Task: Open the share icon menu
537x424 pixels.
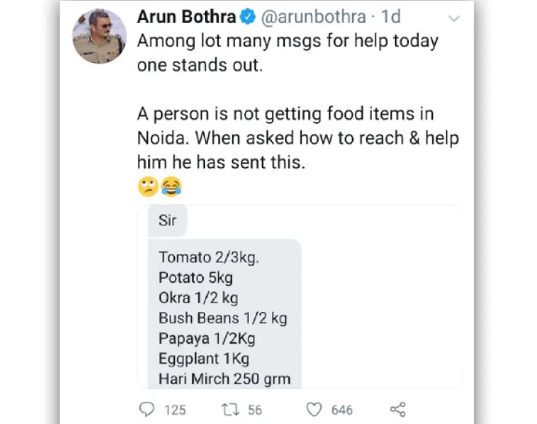Action: pyautogui.click(x=397, y=409)
